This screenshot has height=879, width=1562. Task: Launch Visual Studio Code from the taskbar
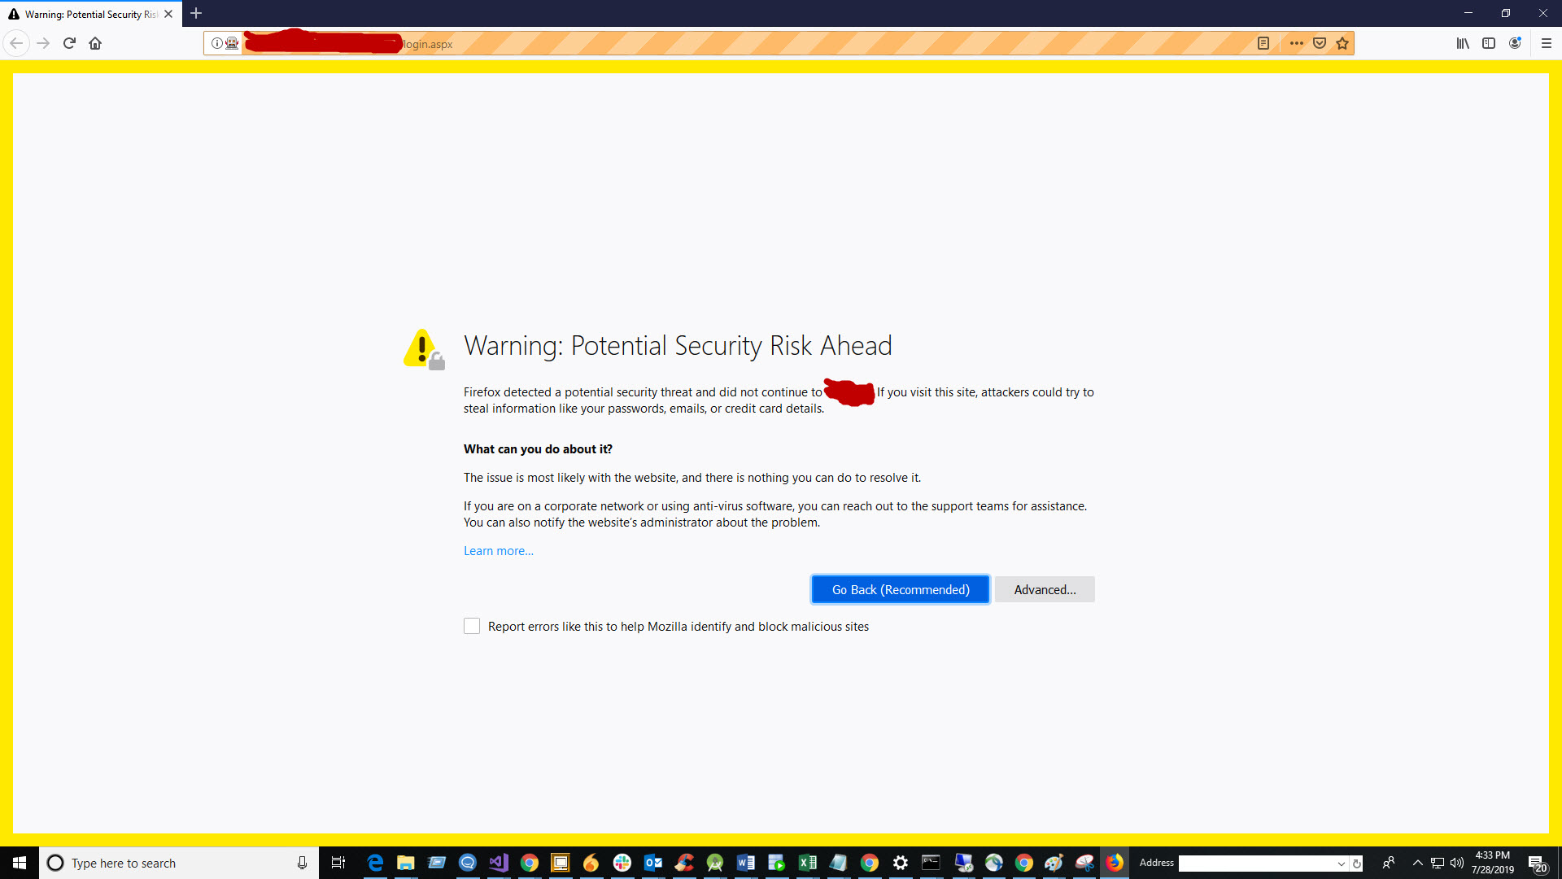[499, 863]
